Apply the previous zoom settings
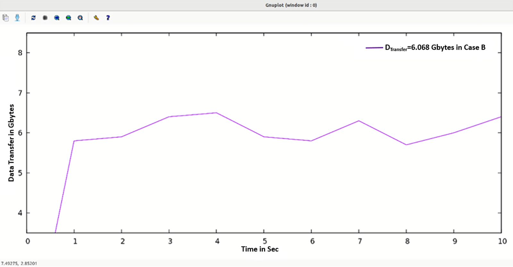The height and width of the screenshot is (267, 513). point(57,18)
